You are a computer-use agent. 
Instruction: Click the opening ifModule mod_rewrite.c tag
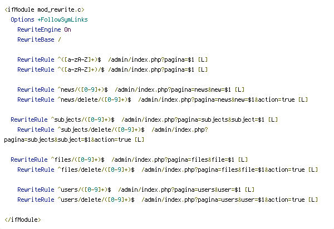[45, 9]
